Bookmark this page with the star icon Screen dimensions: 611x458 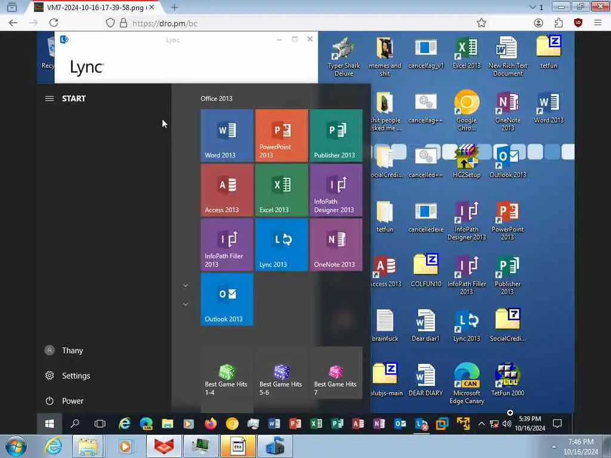[x=482, y=23]
